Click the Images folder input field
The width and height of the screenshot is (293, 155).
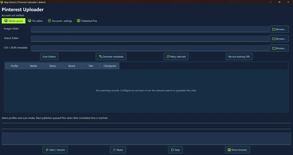(150, 29)
